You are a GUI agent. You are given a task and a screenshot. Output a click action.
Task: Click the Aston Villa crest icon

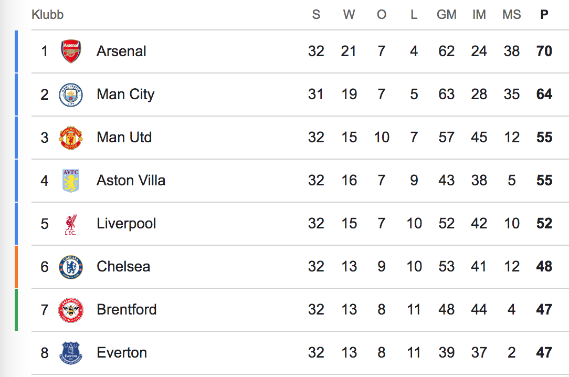click(x=71, y=181)
